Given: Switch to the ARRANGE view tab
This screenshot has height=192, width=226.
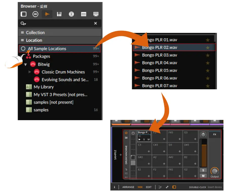Looking at the screenshot, I should tap(128, 186).
